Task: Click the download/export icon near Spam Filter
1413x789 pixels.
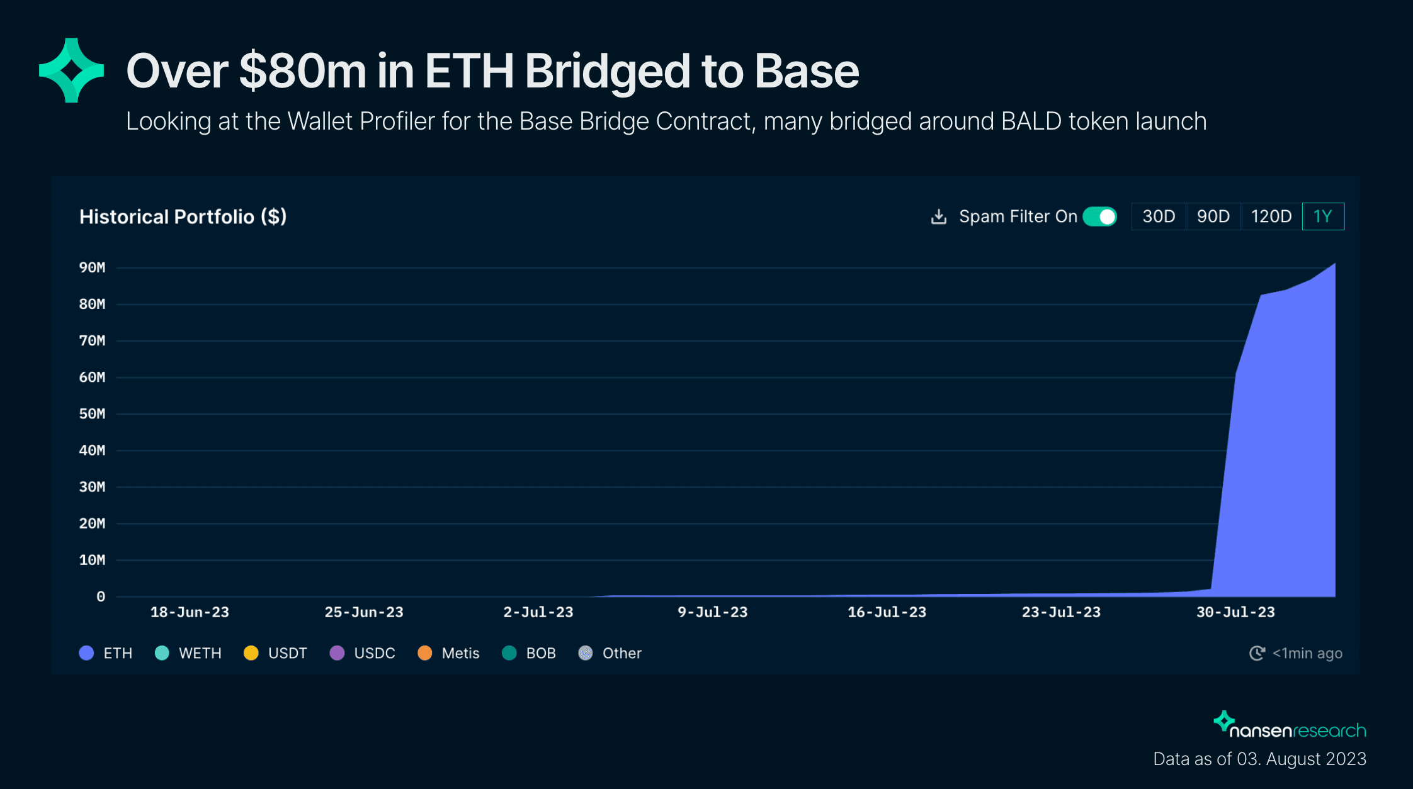Action: coord(939,216)
